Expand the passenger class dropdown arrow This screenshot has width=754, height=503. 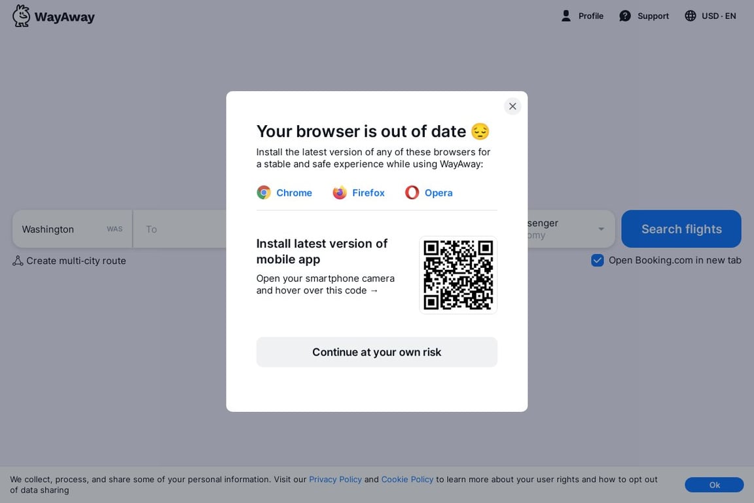601,229
